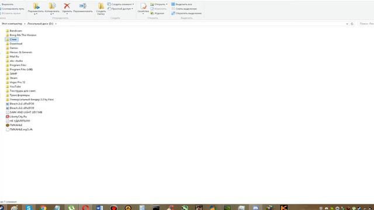Select the Games folder
This screenshot has height=210, width=374.
click(12, 48)
